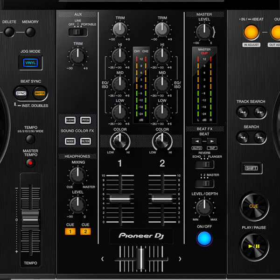This screenshot has height=280, width=280.
Task: Click the MASTER level meter
Action: [204, 85]
